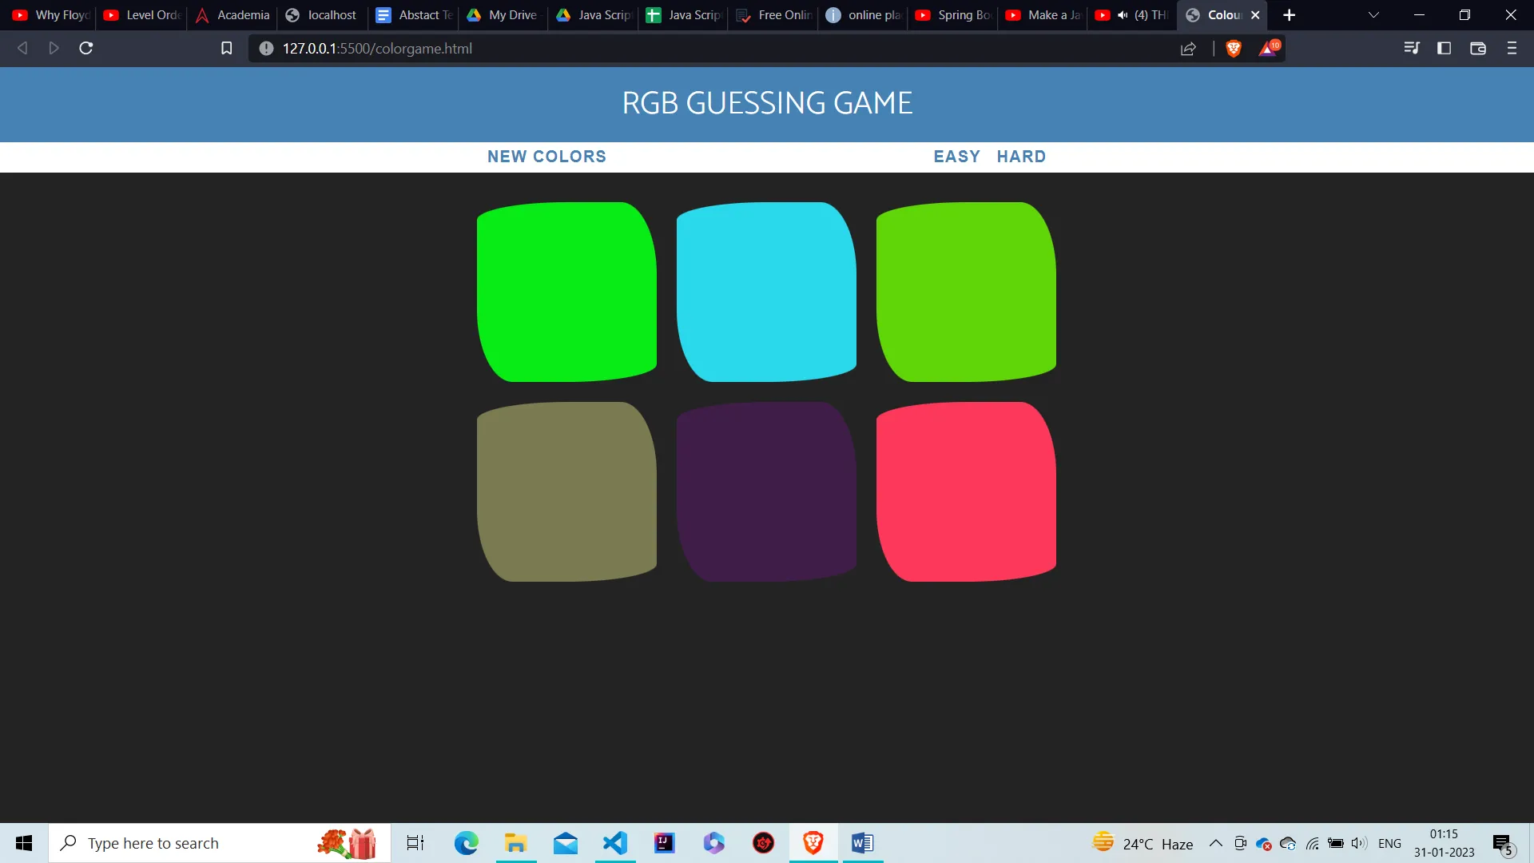Open Brave Wallet
The width and height of the screenshot is (1534, 863).
(x=1477, y=48)
